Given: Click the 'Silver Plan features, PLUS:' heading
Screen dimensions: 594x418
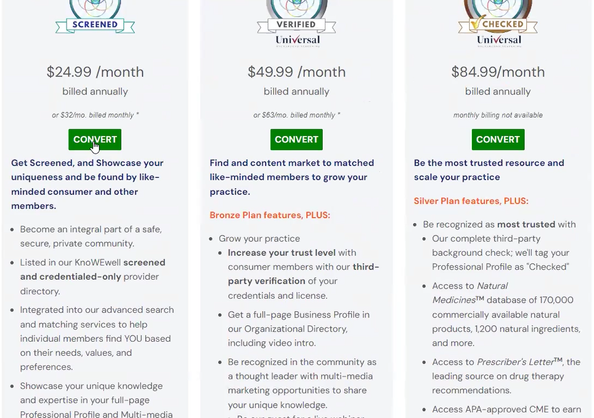Looking at the screenshot, I should 471,201.
